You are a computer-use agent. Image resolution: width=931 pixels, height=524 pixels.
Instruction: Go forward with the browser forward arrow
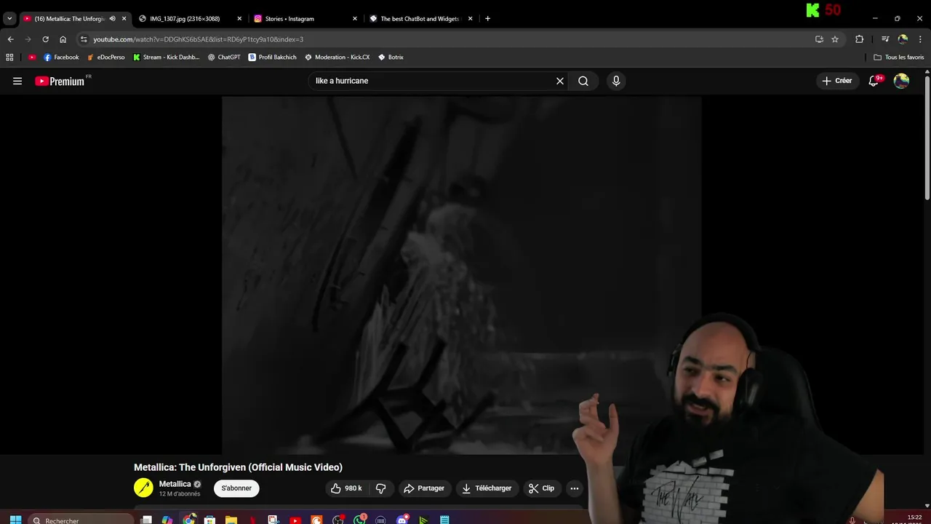tap(28, 39)
